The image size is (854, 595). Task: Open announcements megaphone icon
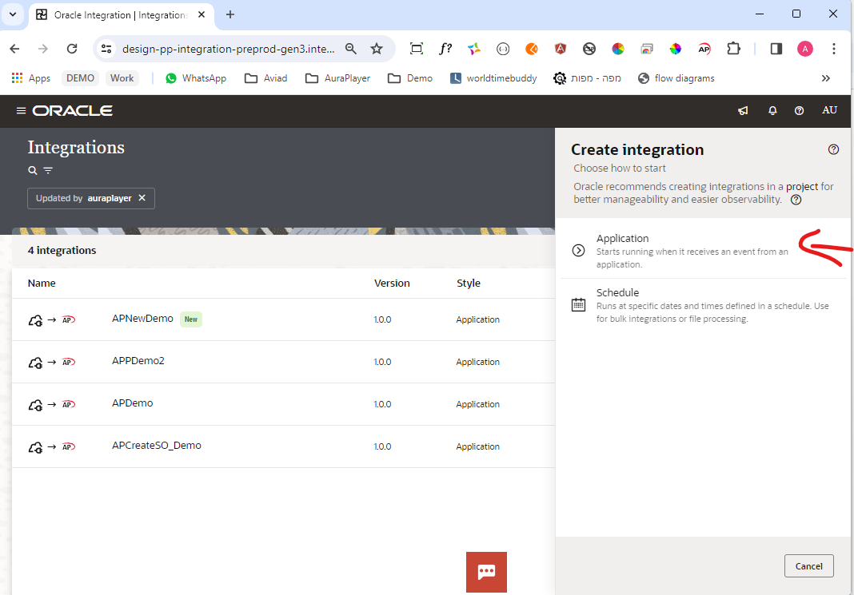(x=743, y=110)
